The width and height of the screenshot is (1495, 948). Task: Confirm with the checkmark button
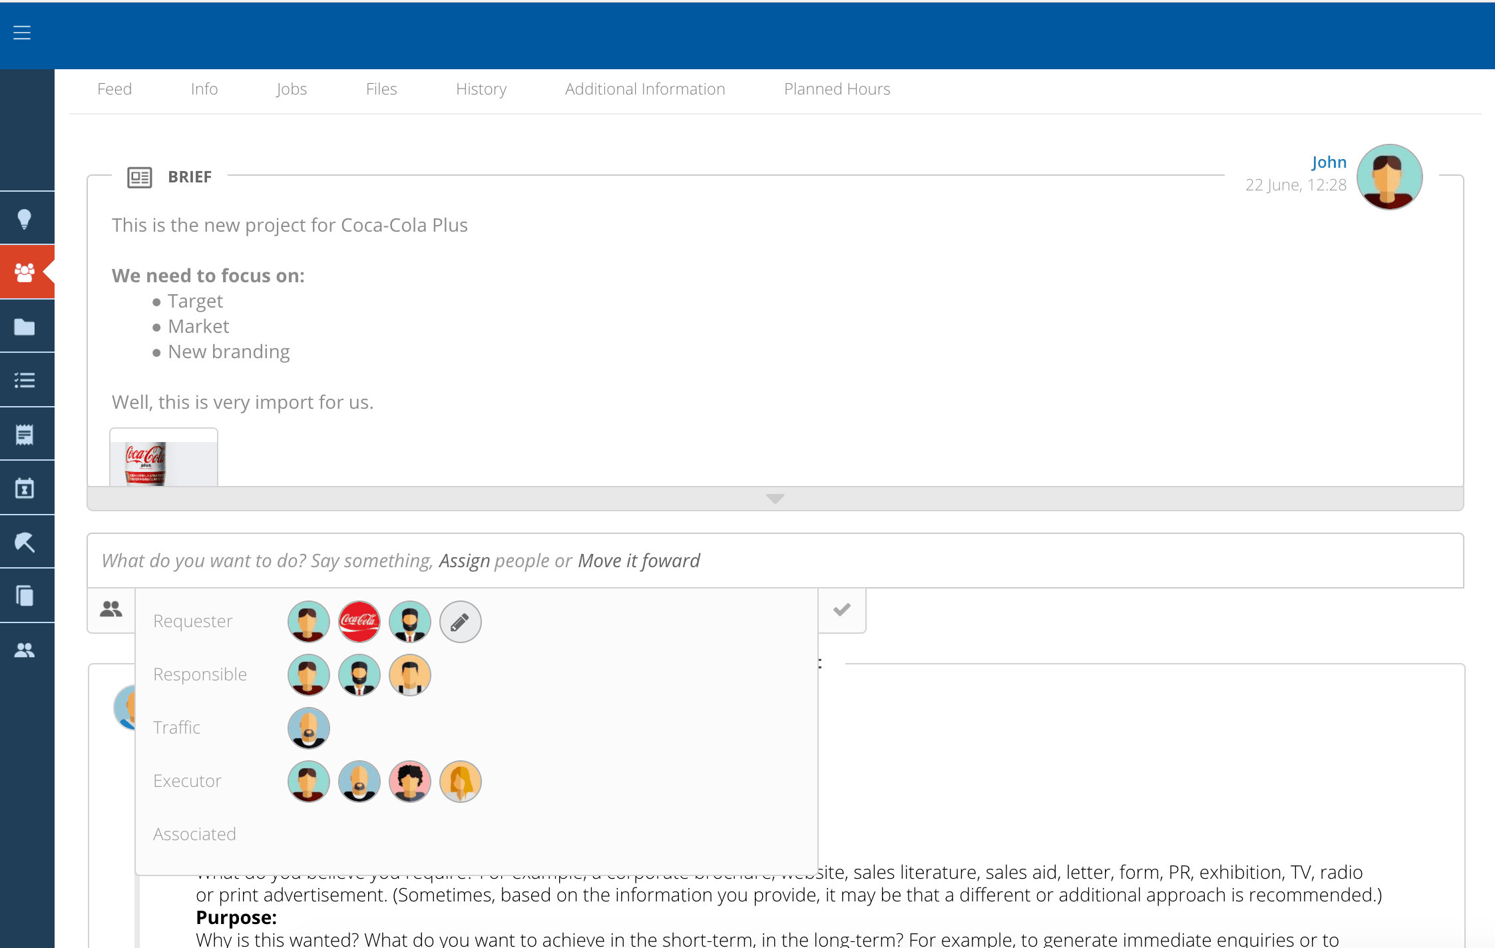click(841, 610)
